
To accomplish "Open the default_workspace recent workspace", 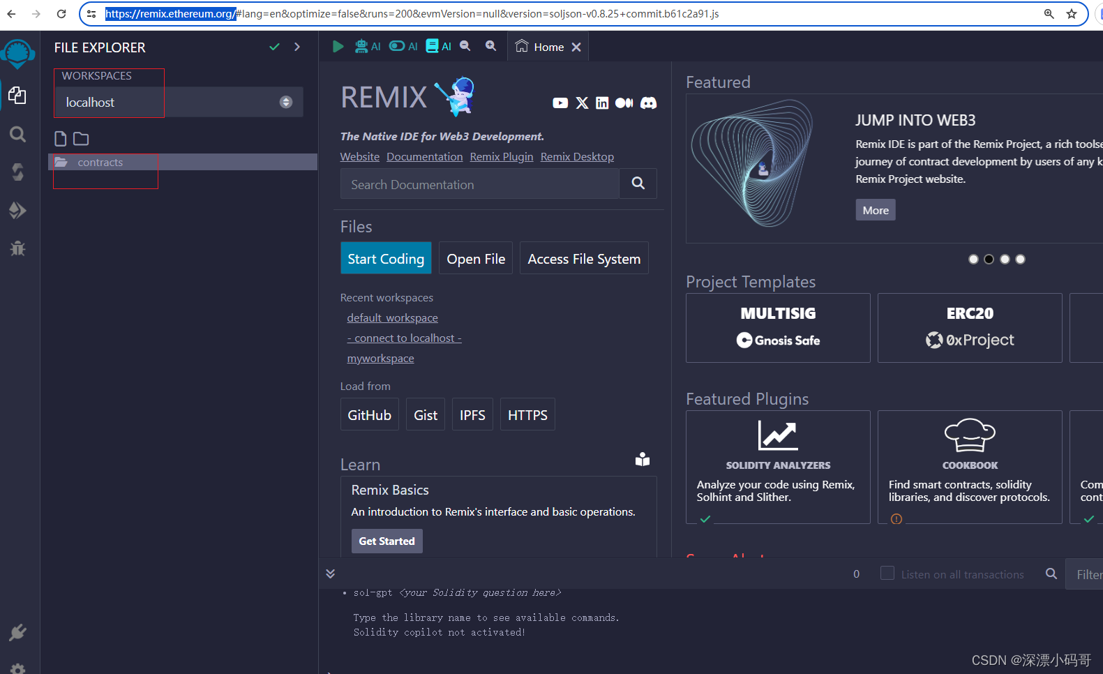I will 392,317.
